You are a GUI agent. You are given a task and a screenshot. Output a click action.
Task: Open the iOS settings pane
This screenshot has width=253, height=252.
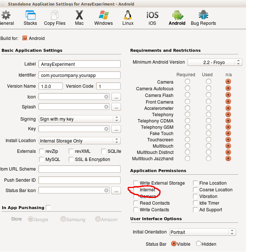click(x=152, y=17)
